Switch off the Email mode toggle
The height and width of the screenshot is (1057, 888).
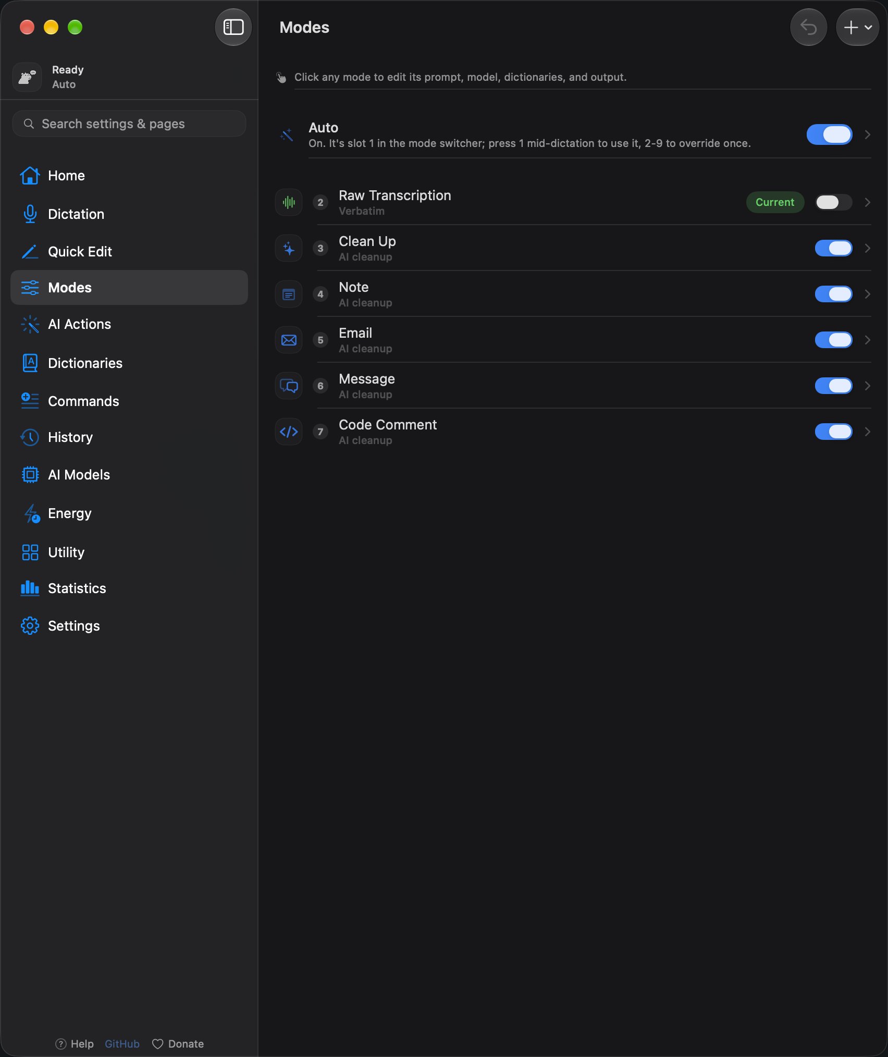[834, 340]
